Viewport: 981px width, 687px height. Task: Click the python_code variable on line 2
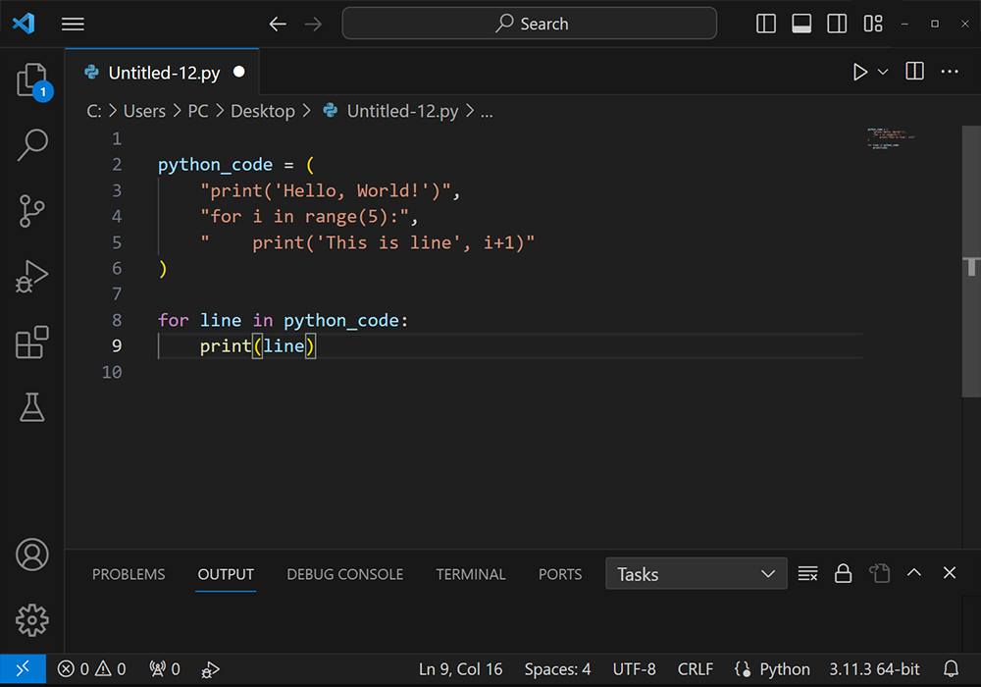coord(215,165)
